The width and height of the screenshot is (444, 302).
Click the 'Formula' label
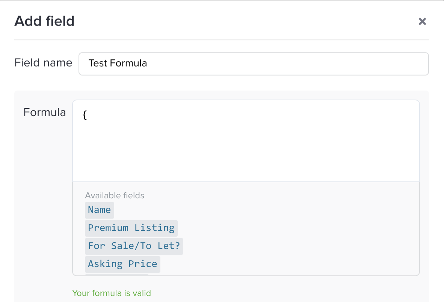pos(44,112)
